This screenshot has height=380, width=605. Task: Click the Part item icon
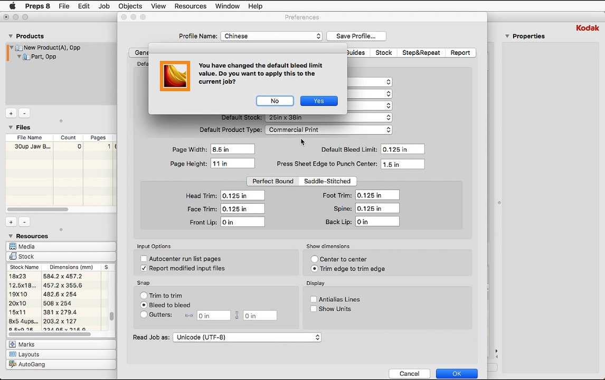coord(26,56)
